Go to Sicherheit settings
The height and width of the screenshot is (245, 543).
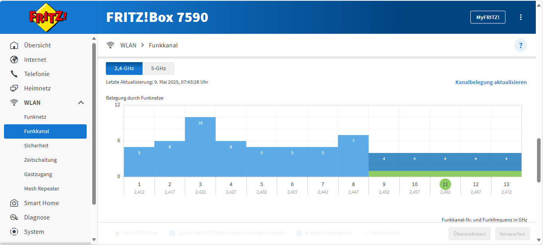tap(36, 146)
